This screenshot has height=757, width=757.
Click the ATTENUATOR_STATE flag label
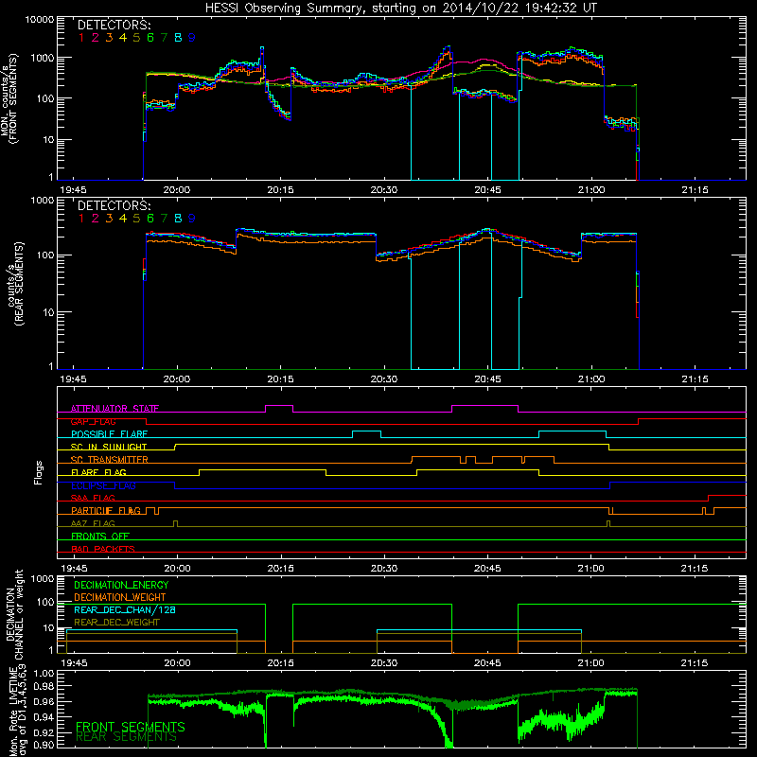pyautogui.click(x=114, y=409)
